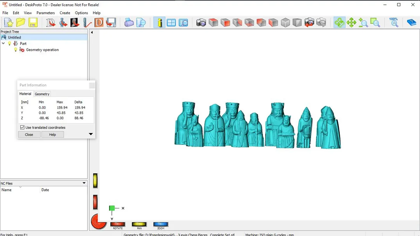420x236 pixels.
Task: Select Untitled in the Project Tree
Action: tap(14, 37)
